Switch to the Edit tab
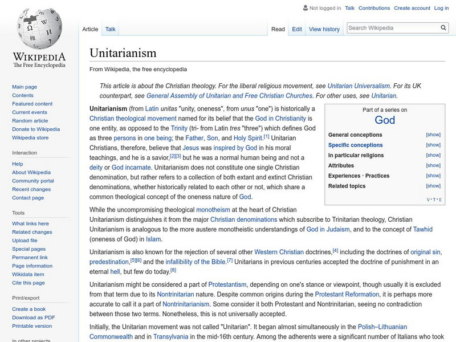This screenshot has height=342, width=456. pyautogui.click(x=298, y=29)
